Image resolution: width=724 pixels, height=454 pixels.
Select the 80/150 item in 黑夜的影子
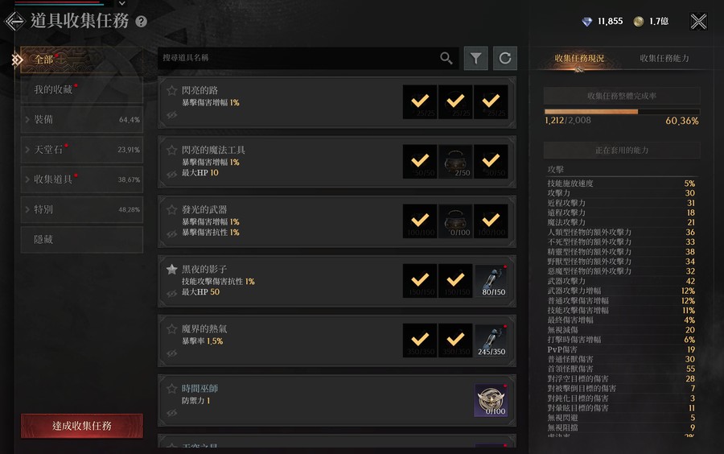pyautogui.click(x=492, y=280)
